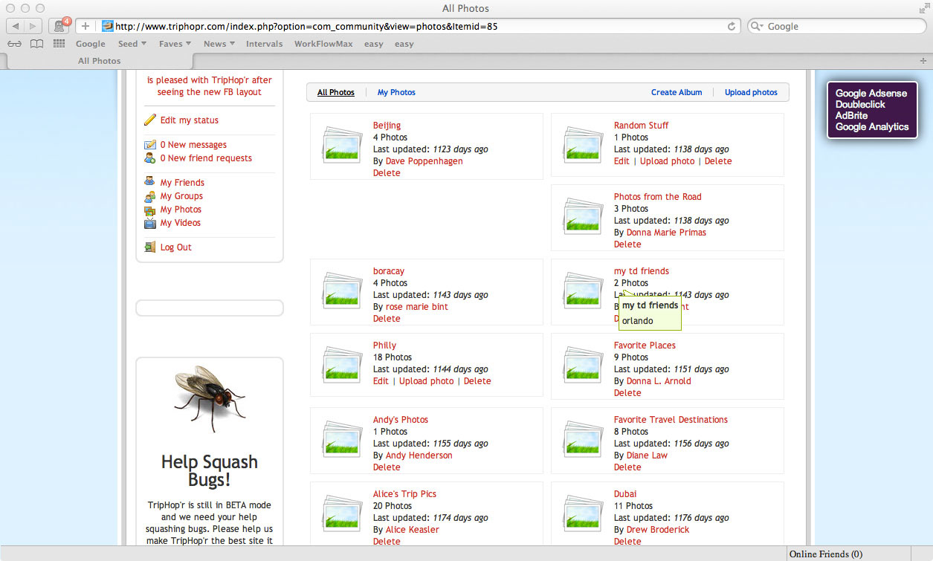Click the Create Album link
The image size is (933, 561).
677,93
